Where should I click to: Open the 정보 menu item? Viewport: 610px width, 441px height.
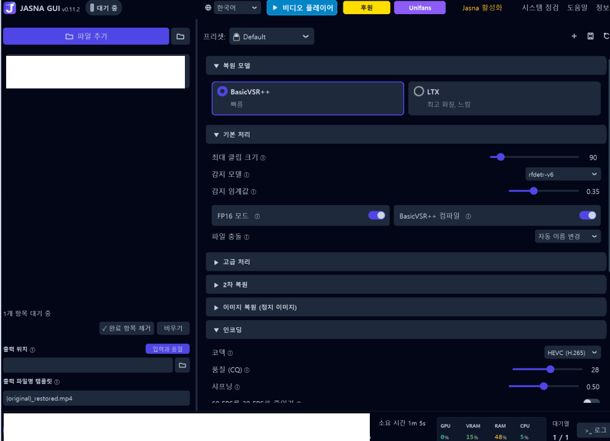[x=603, y=8]
